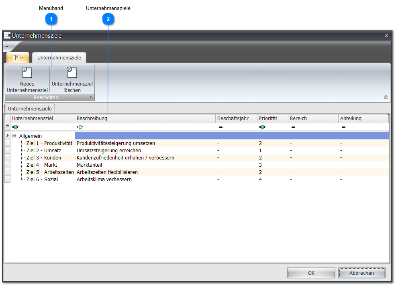Click 'Produktivitätssteigerung umsetzen' description cell
Viewport: 396px width, 286px height.
pyautogui.click(x=145, y=143)
